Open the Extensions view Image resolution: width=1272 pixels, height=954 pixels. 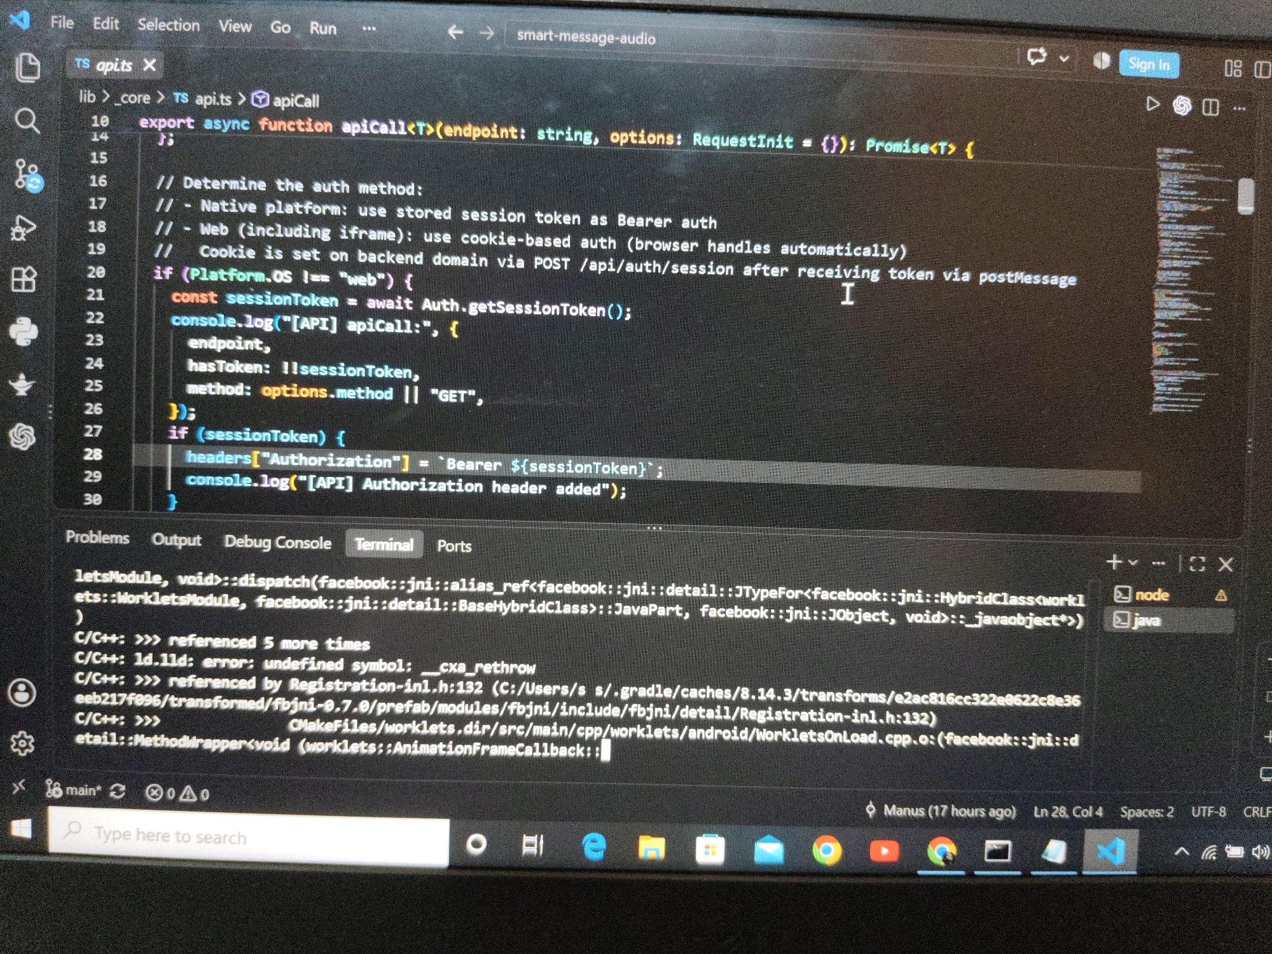coord(24,279)
